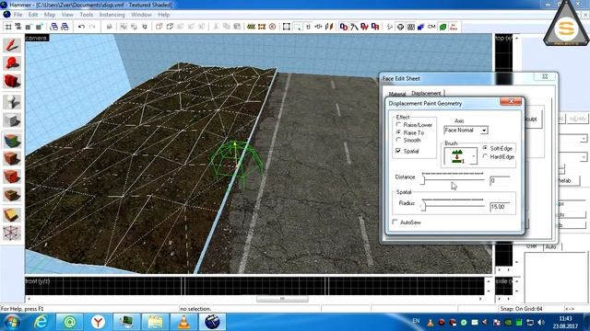This screenshot has height=331, width=590.
Task: Click the Distance value field
Action: (500, 181)
